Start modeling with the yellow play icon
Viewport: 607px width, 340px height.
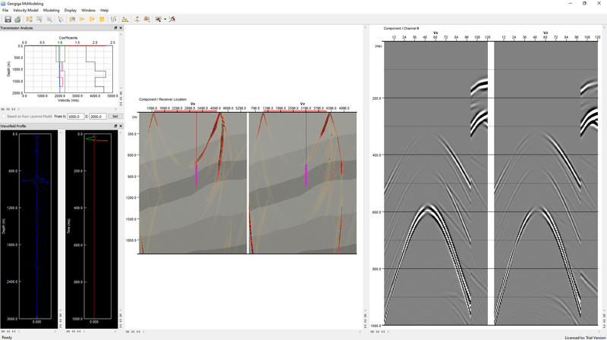click(x=82, y=19)
